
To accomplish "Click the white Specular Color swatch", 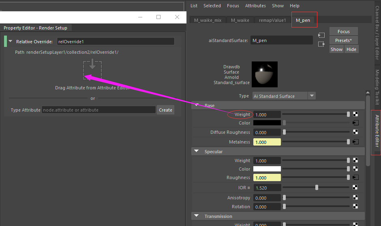I will 267,169.
